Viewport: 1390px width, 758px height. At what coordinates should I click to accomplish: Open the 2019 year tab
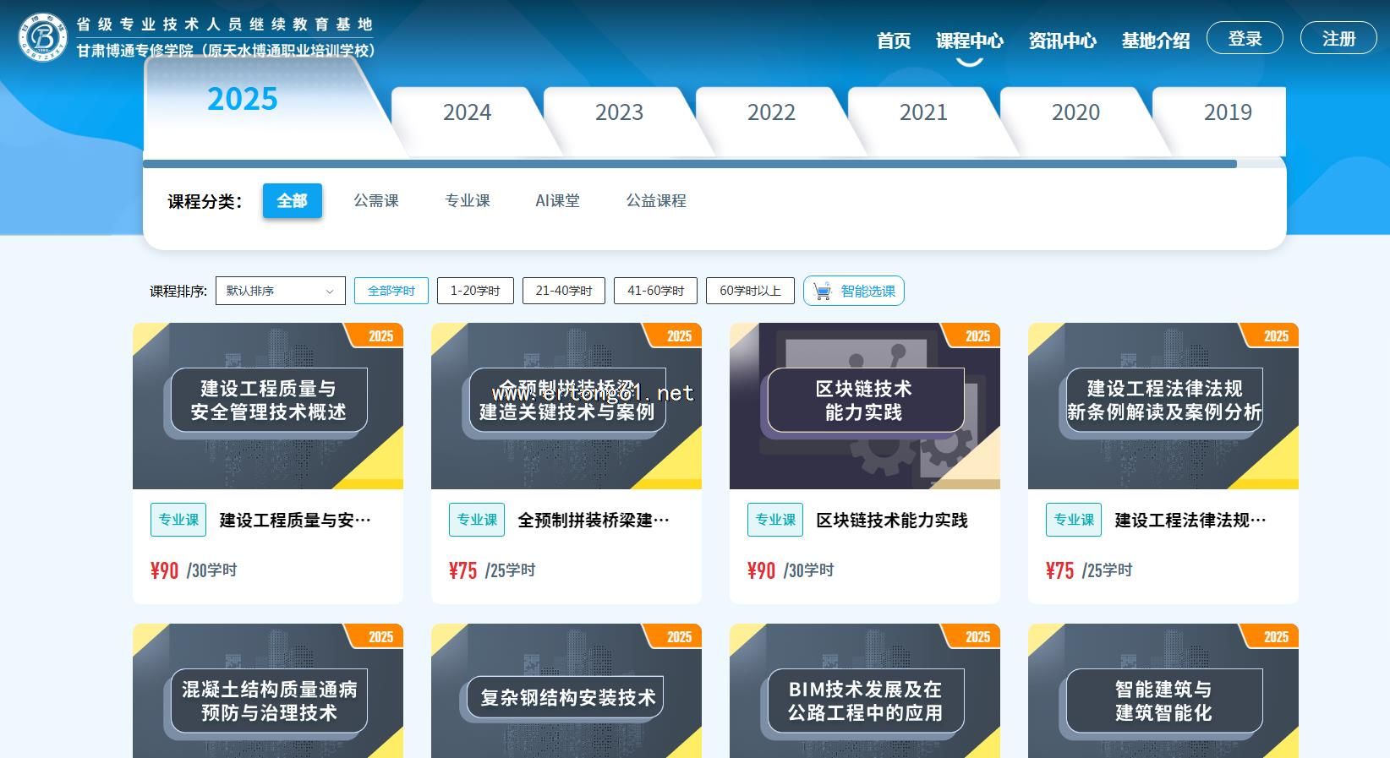[x=1227, y=112]
